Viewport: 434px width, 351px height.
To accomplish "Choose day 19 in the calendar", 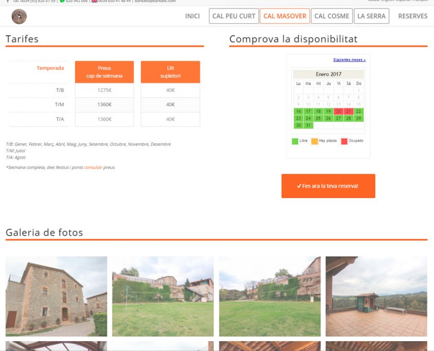I will click(328, 111).
